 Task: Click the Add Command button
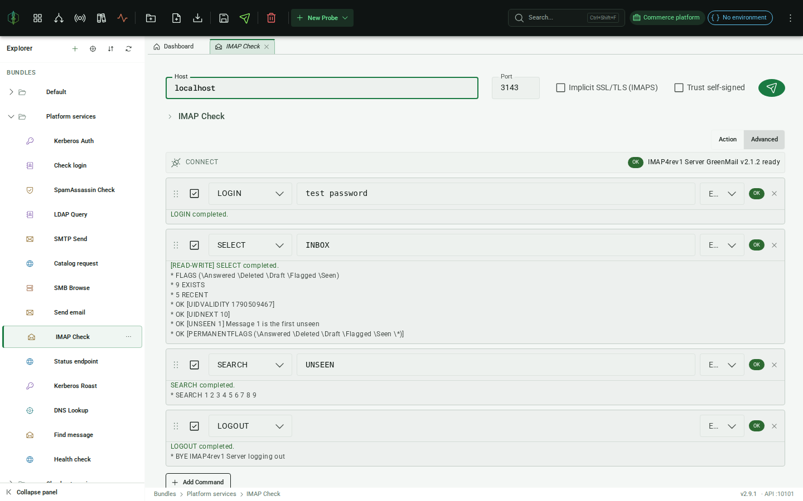(x=198, y=482)
